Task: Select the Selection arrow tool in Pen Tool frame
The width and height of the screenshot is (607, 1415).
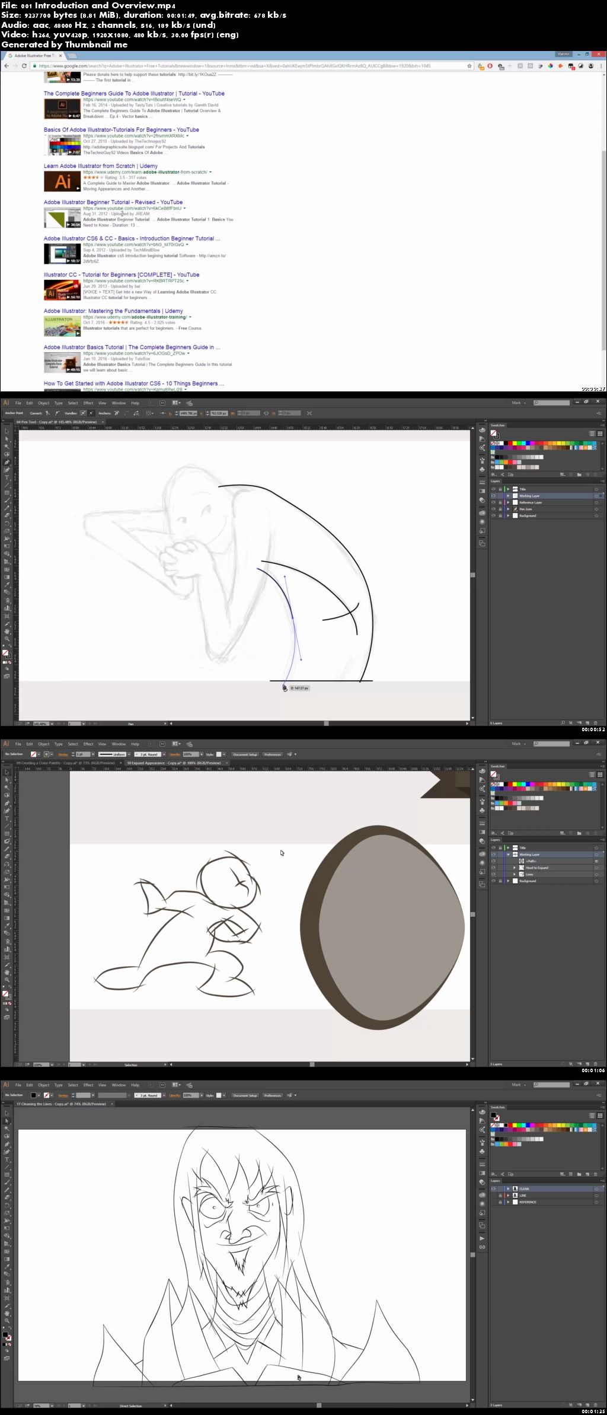Action: point(7,431)
